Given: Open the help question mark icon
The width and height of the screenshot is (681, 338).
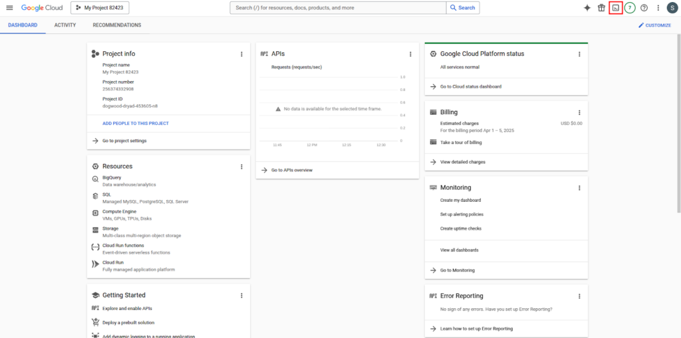Looking at the screenshot, I should [644, 8].
